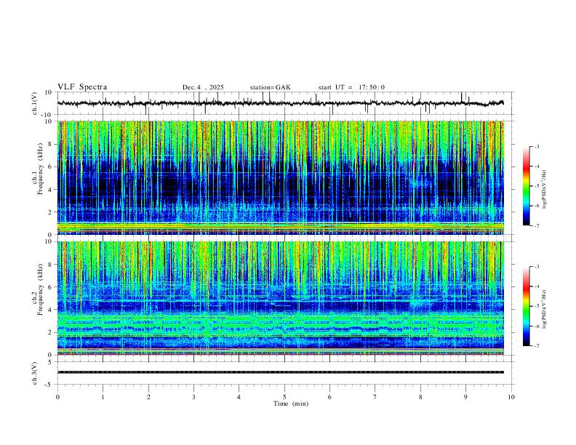Screen dimensions: 576x445
Task: Click the 'start UT = 17:50:0' text
Action: 351,87
